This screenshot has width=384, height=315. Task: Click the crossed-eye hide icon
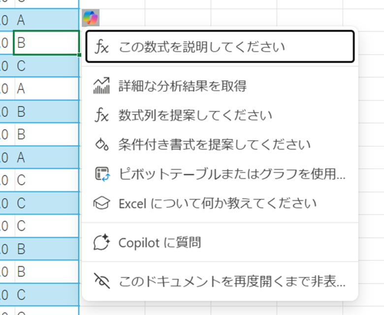(x=101, y=282)
